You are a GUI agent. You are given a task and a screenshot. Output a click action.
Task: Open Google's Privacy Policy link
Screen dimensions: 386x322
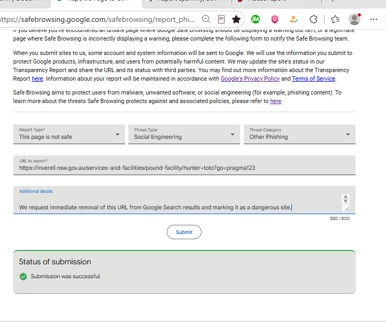click(250, 78)
